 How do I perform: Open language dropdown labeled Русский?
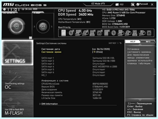click(x=144, y=4)
